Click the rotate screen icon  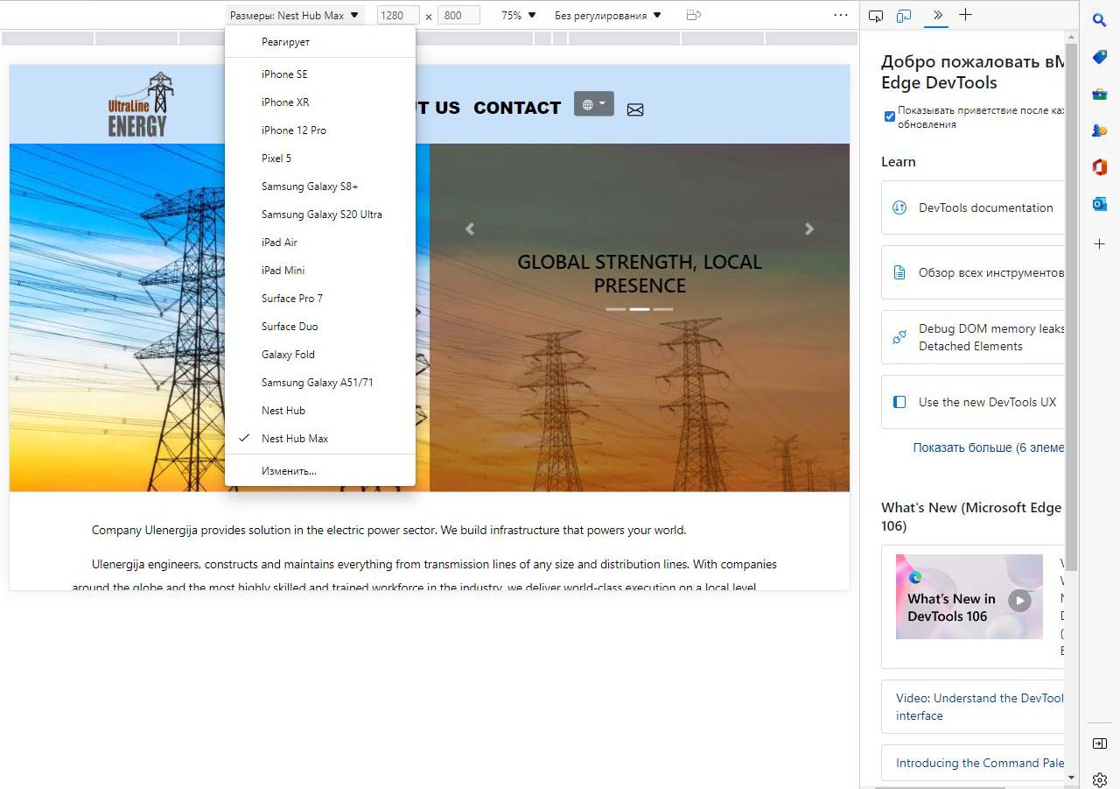(x=694, y=15)
